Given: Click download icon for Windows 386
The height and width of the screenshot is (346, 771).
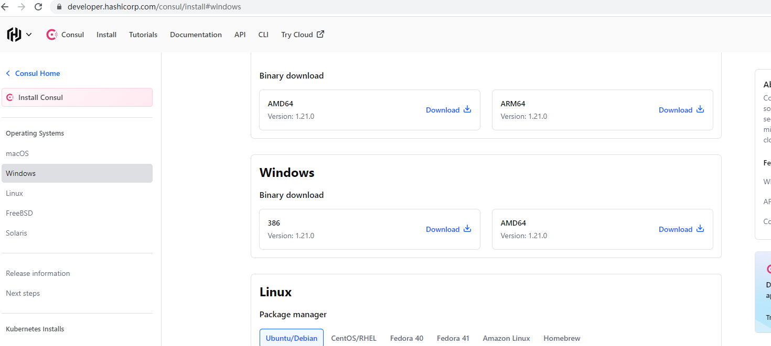Looking at the screenshot, I should coord(467,229).
